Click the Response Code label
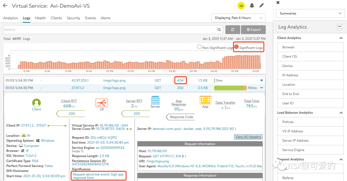 [182, 117]
